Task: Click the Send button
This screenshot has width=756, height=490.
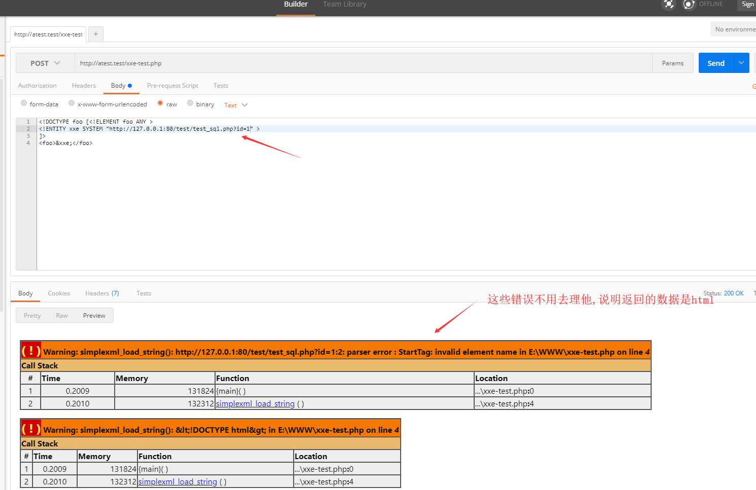Action: coord(716,63)
